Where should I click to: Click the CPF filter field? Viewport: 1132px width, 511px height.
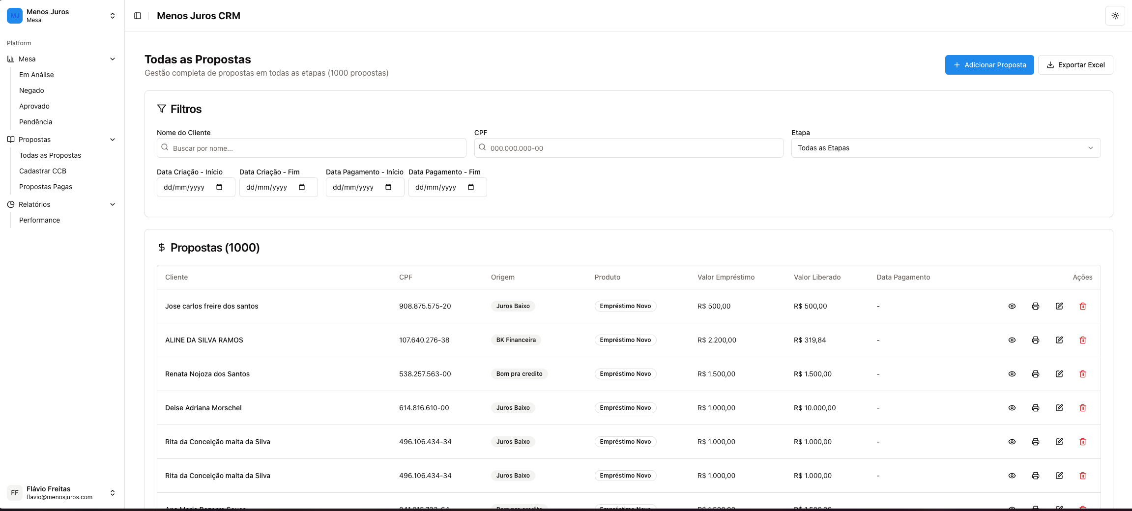coord(629,148)
